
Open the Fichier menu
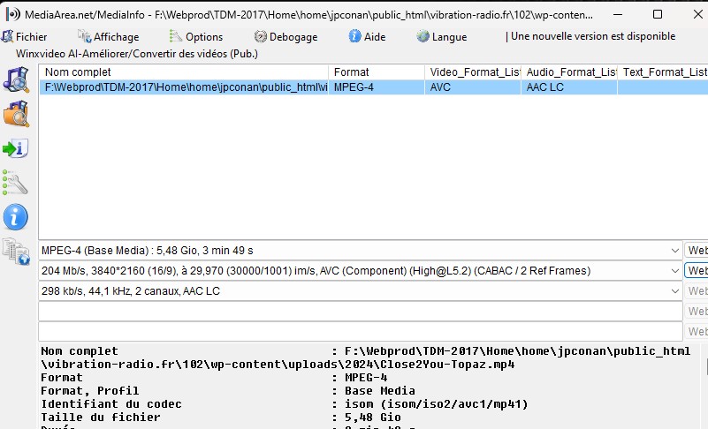(25, 37)
